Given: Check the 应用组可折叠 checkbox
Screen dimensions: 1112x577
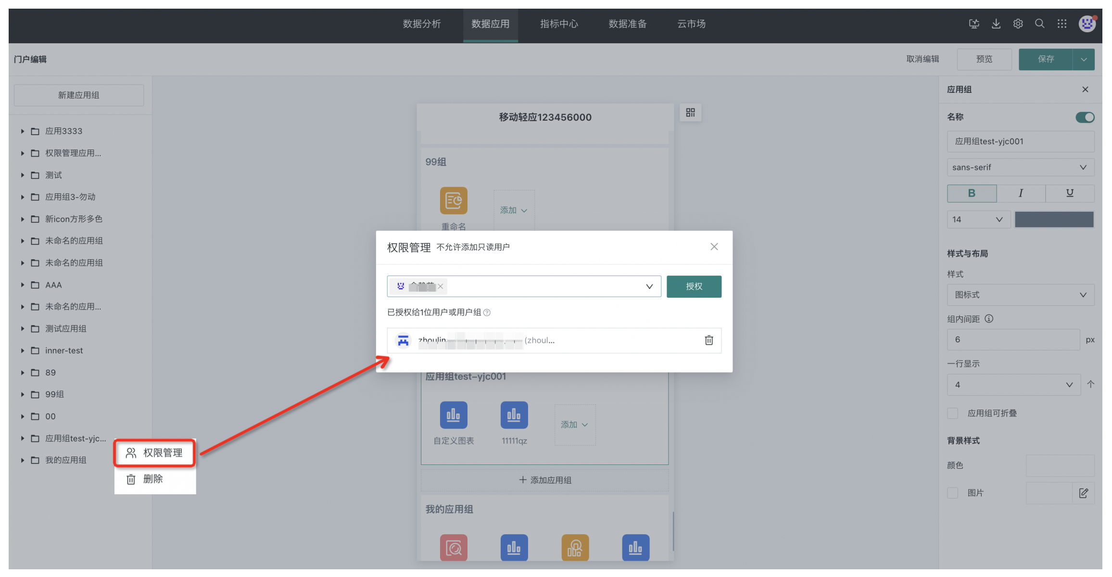Looking at the screenshot, I should click(952, 413).
